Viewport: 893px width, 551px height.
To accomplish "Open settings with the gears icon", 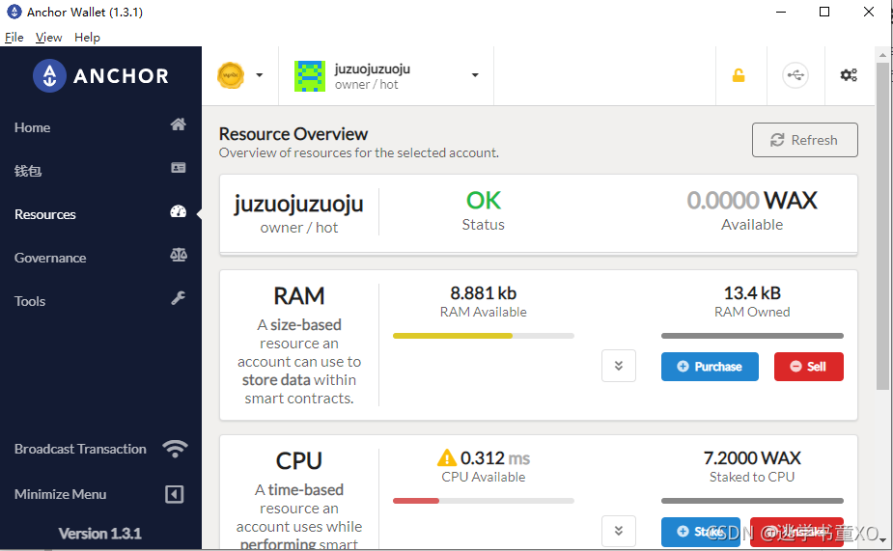I will pos(849,75).
